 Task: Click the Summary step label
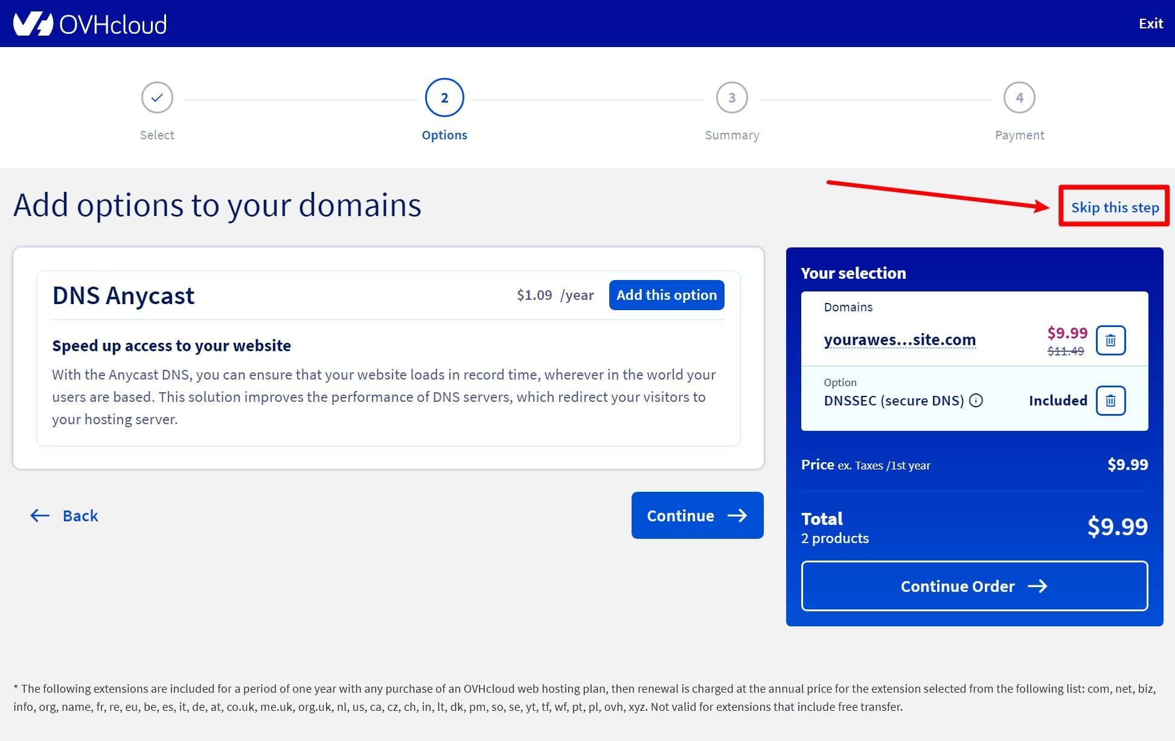pos(732,135)
